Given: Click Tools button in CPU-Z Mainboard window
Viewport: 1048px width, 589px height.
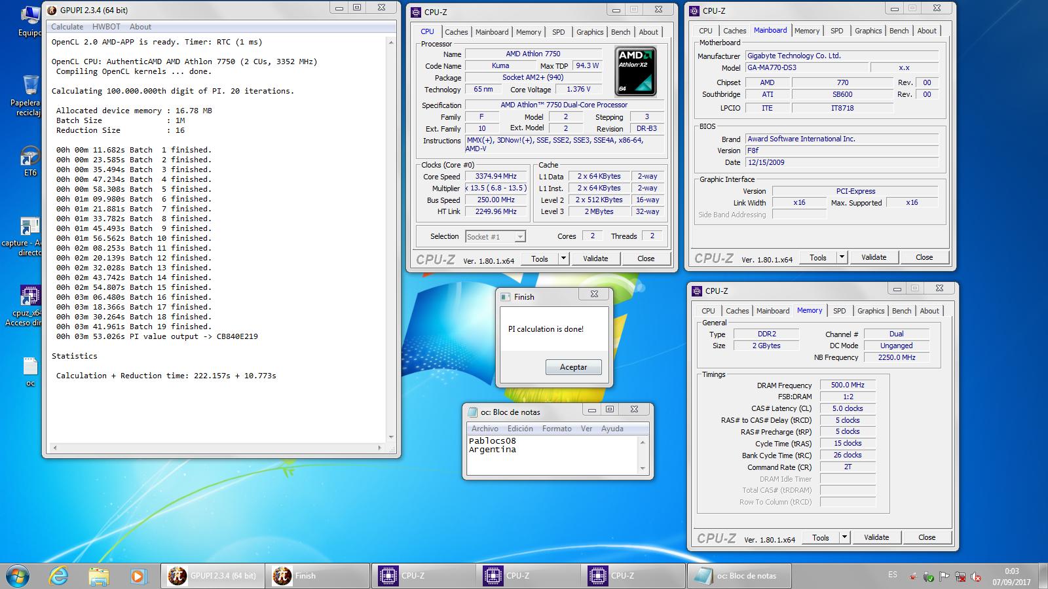Looking at the screenshot, I should pos(818,257).
